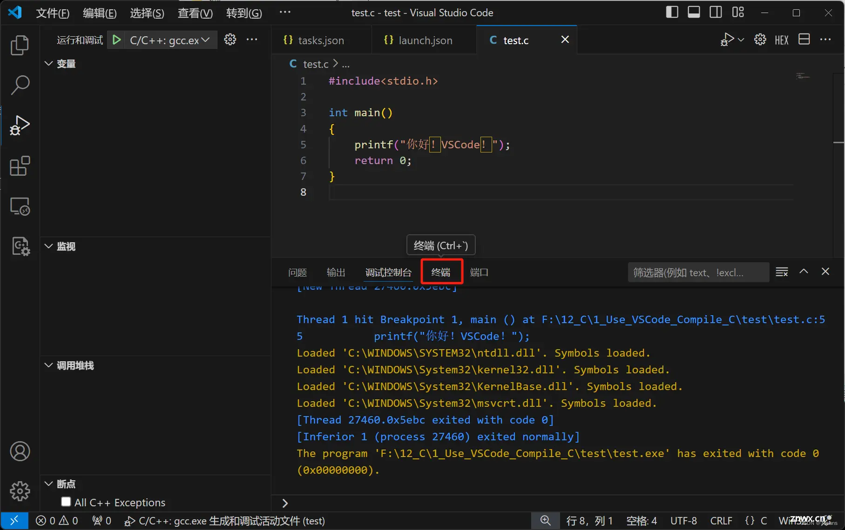
Task: Toggle the All C++ Exceptions breakpoint checkbox
Action: pyautogui.click(x=66, y=502)
